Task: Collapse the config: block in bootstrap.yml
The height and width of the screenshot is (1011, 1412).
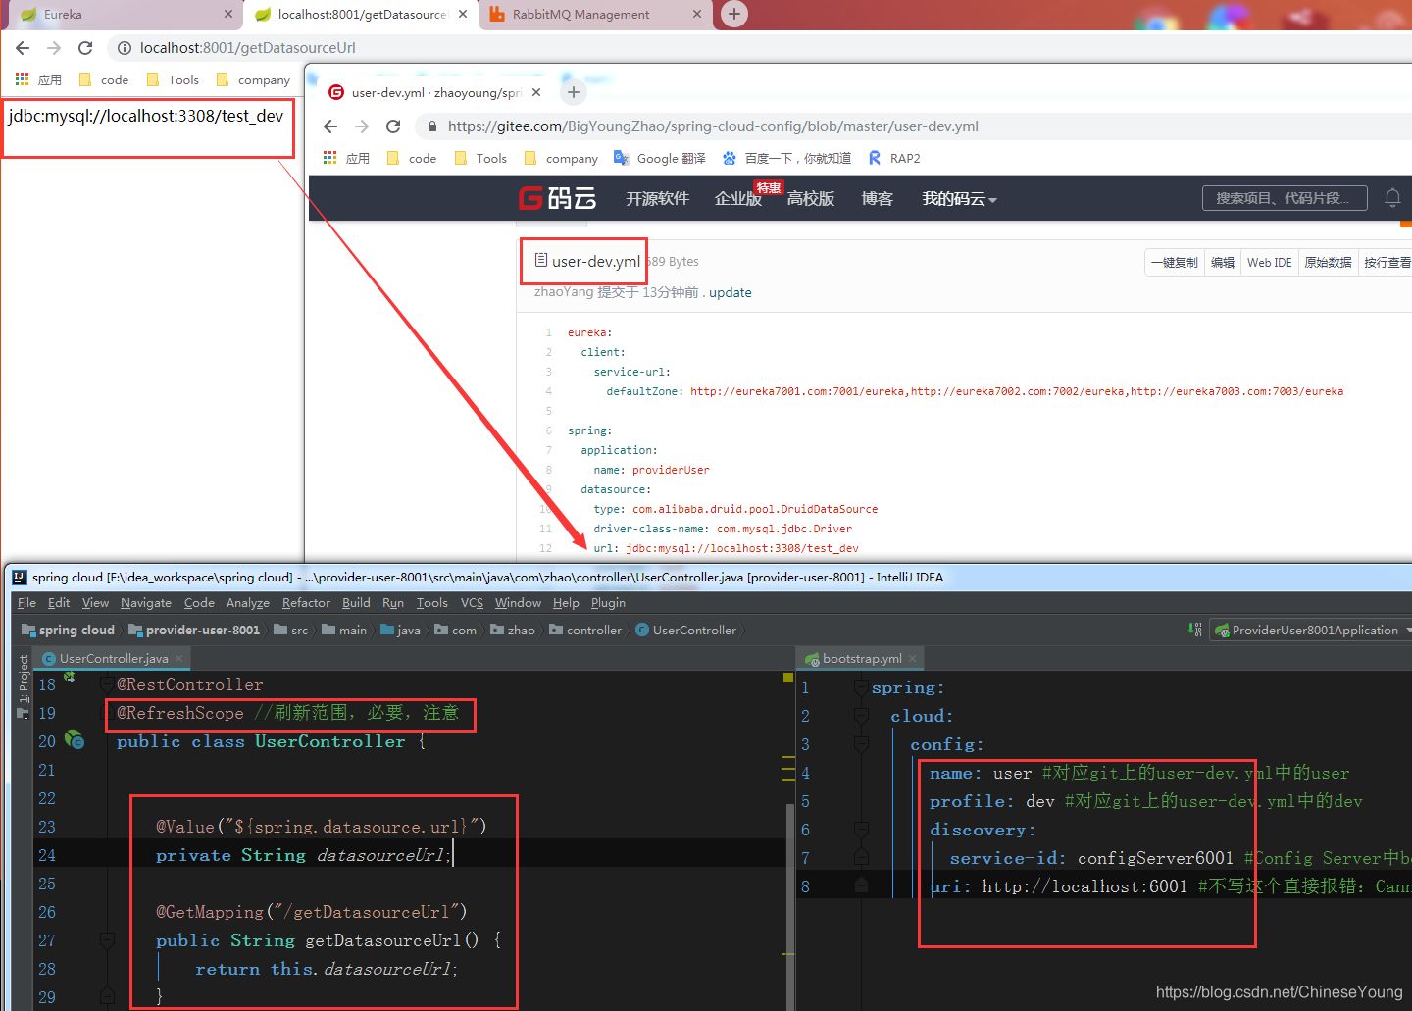Action: (x=861, y=745)
